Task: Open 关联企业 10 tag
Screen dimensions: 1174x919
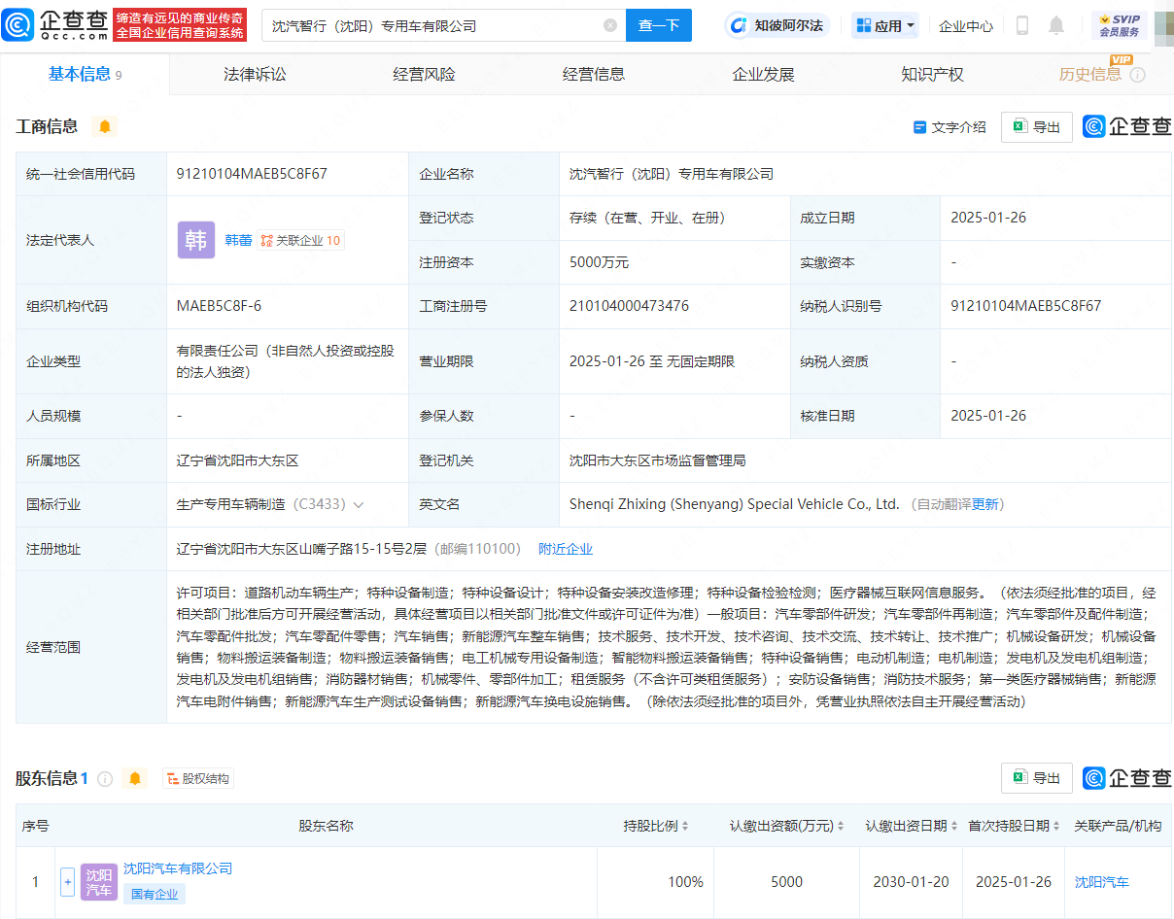Action: 300,240
